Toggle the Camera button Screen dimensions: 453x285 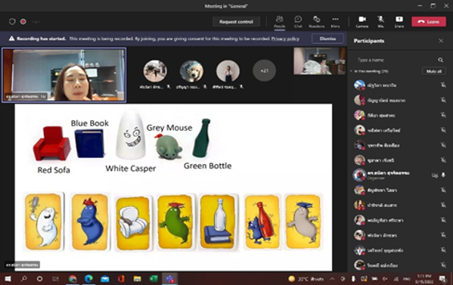(x=362, y=21)
